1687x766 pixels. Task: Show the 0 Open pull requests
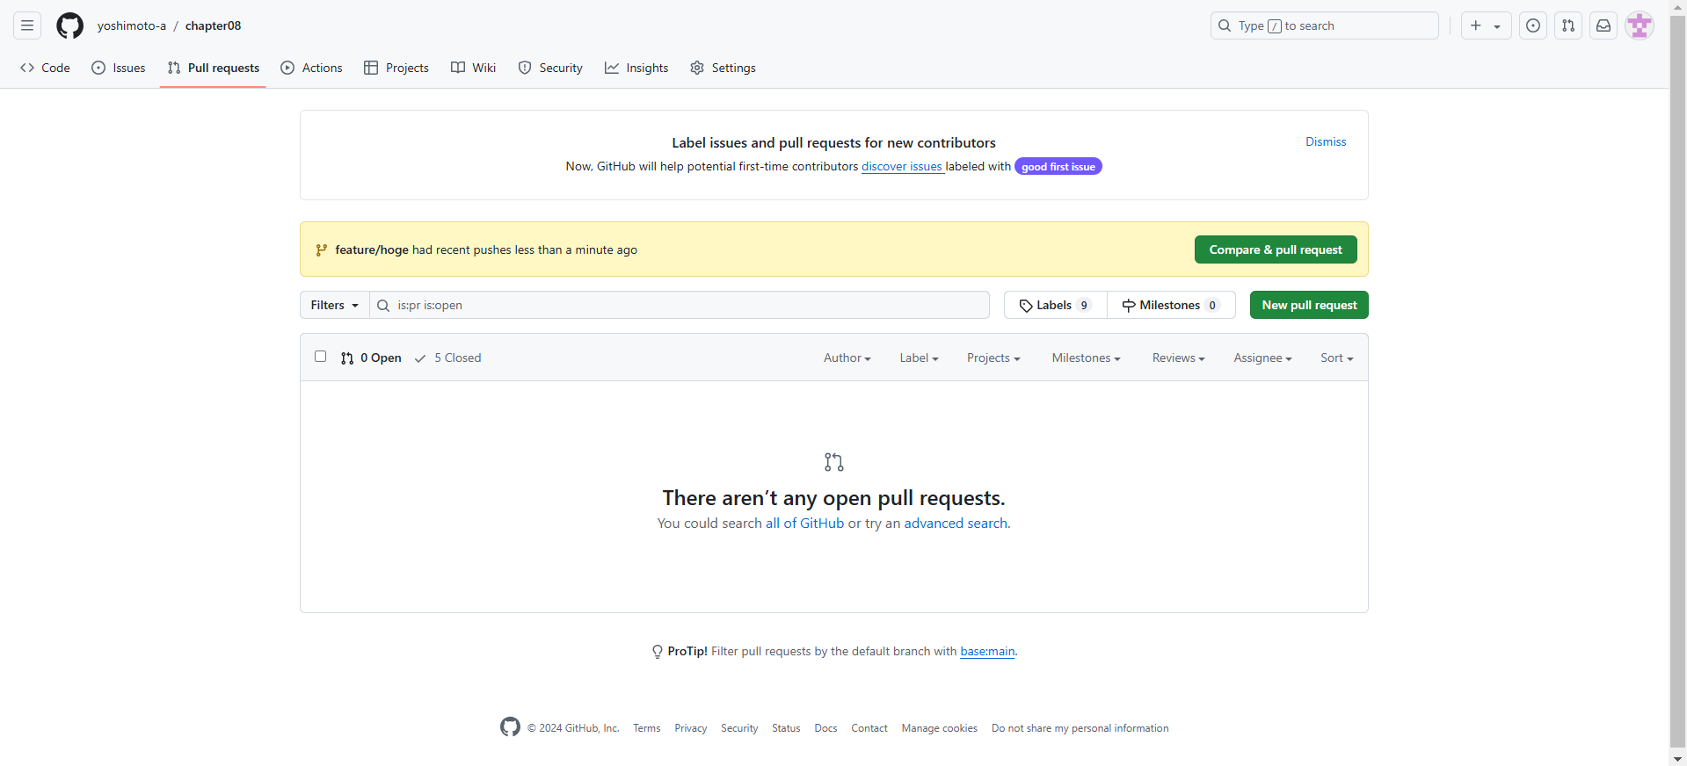click(x=371, y=358)
